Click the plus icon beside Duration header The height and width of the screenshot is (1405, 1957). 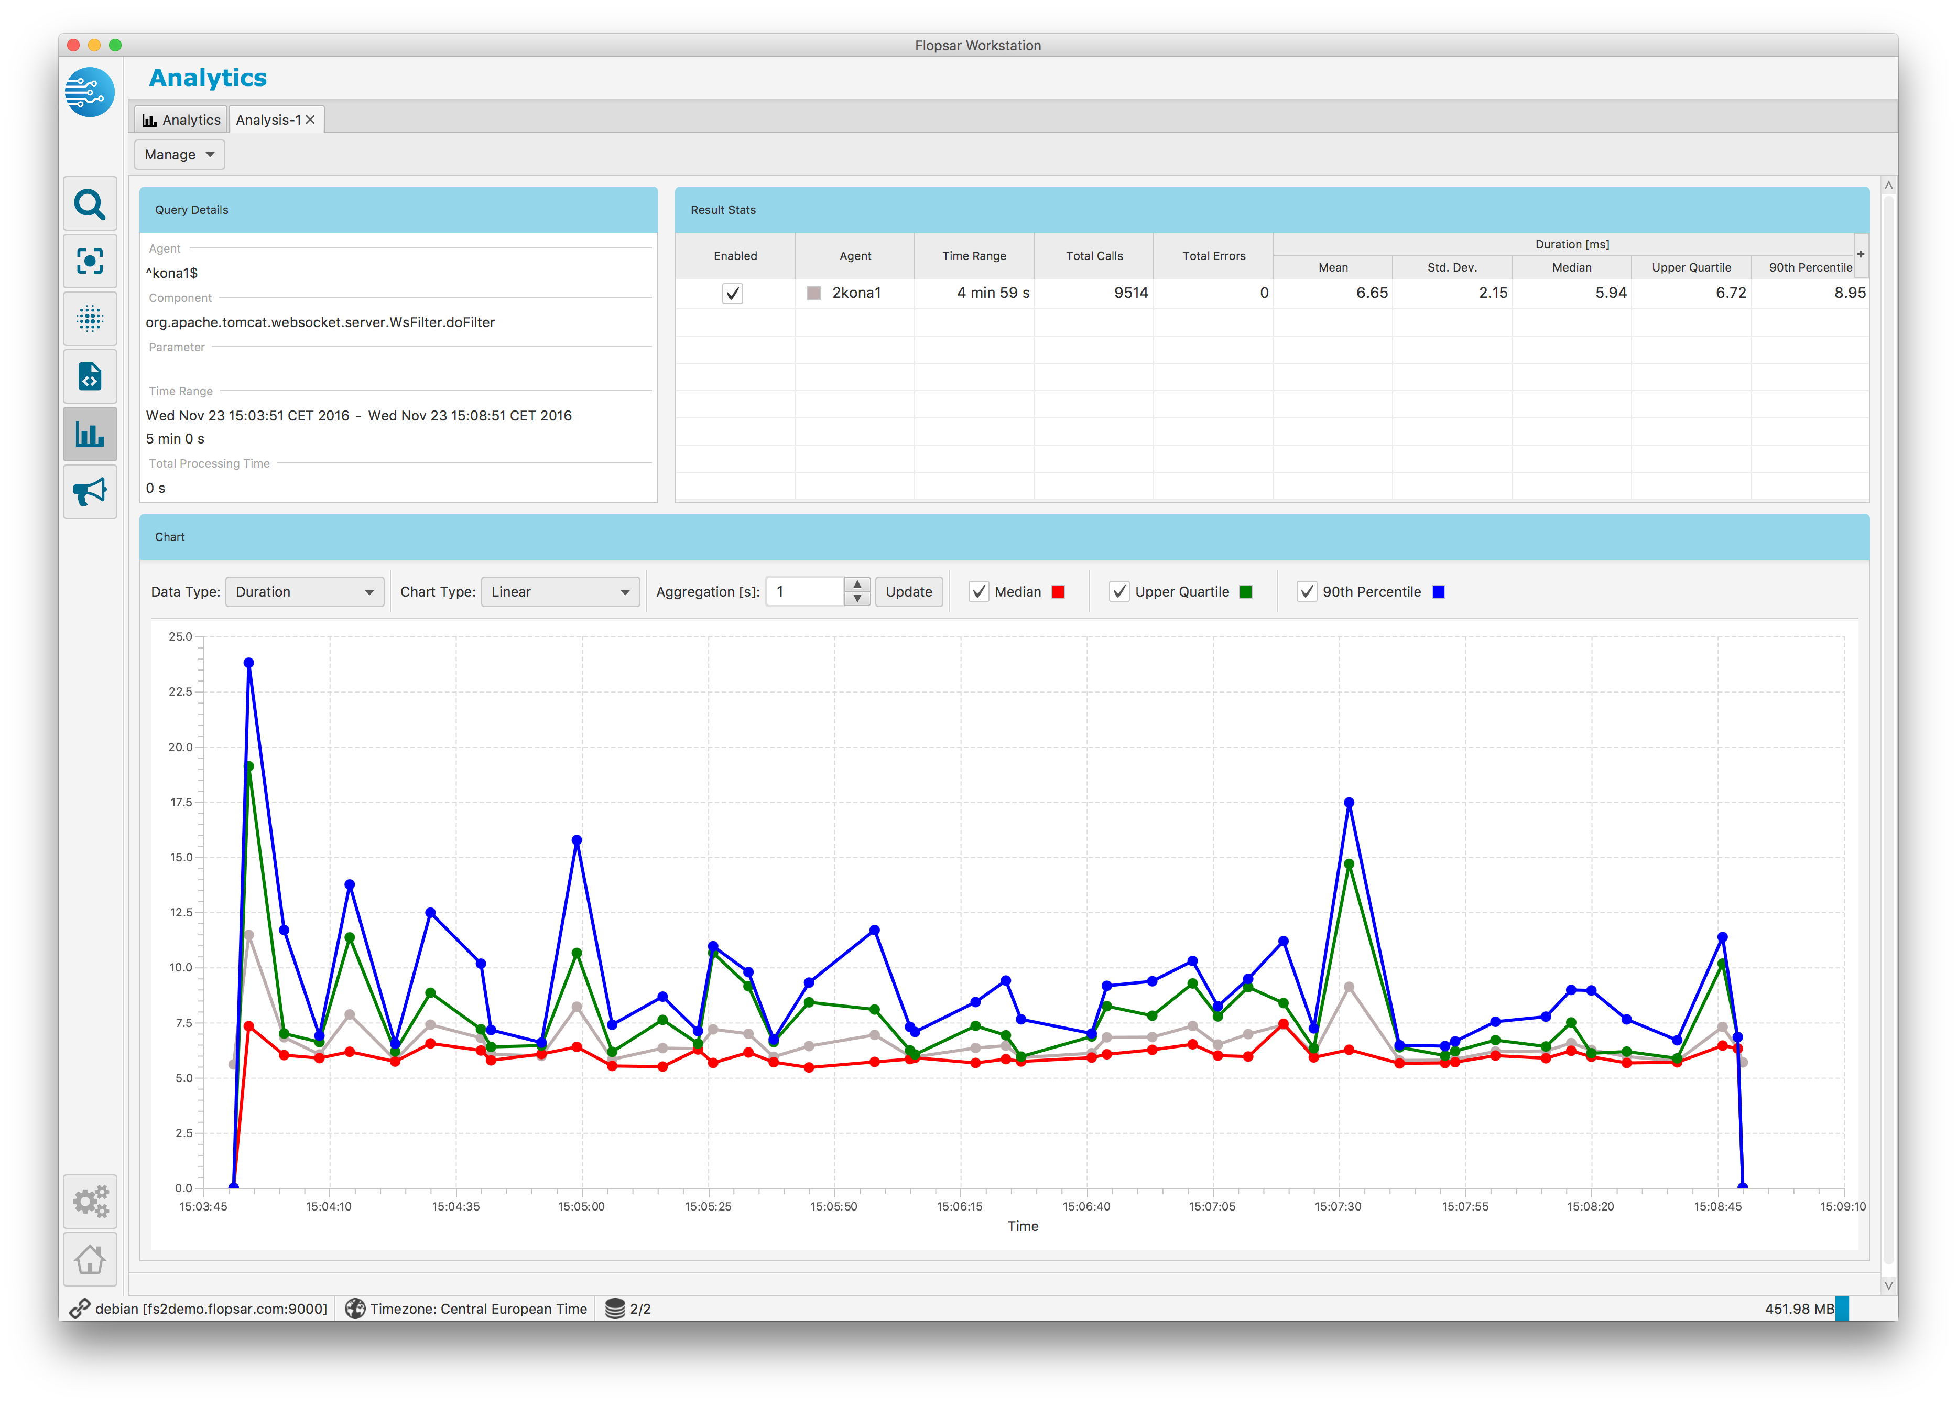[1861, 254]
